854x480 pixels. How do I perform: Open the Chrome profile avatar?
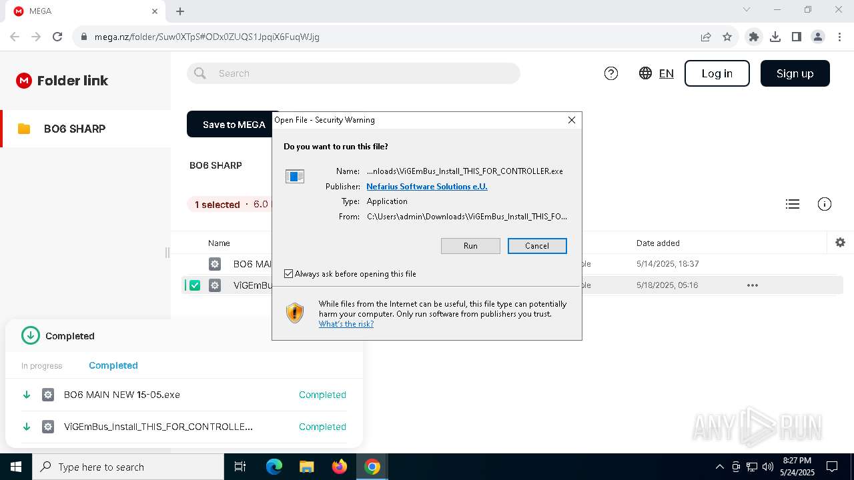coord(818,37)
